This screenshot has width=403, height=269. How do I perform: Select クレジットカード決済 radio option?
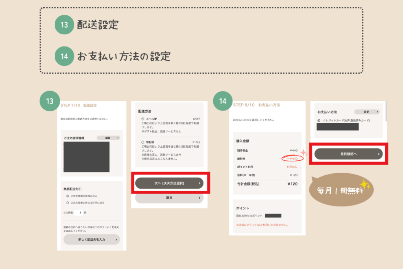(319, 120)
